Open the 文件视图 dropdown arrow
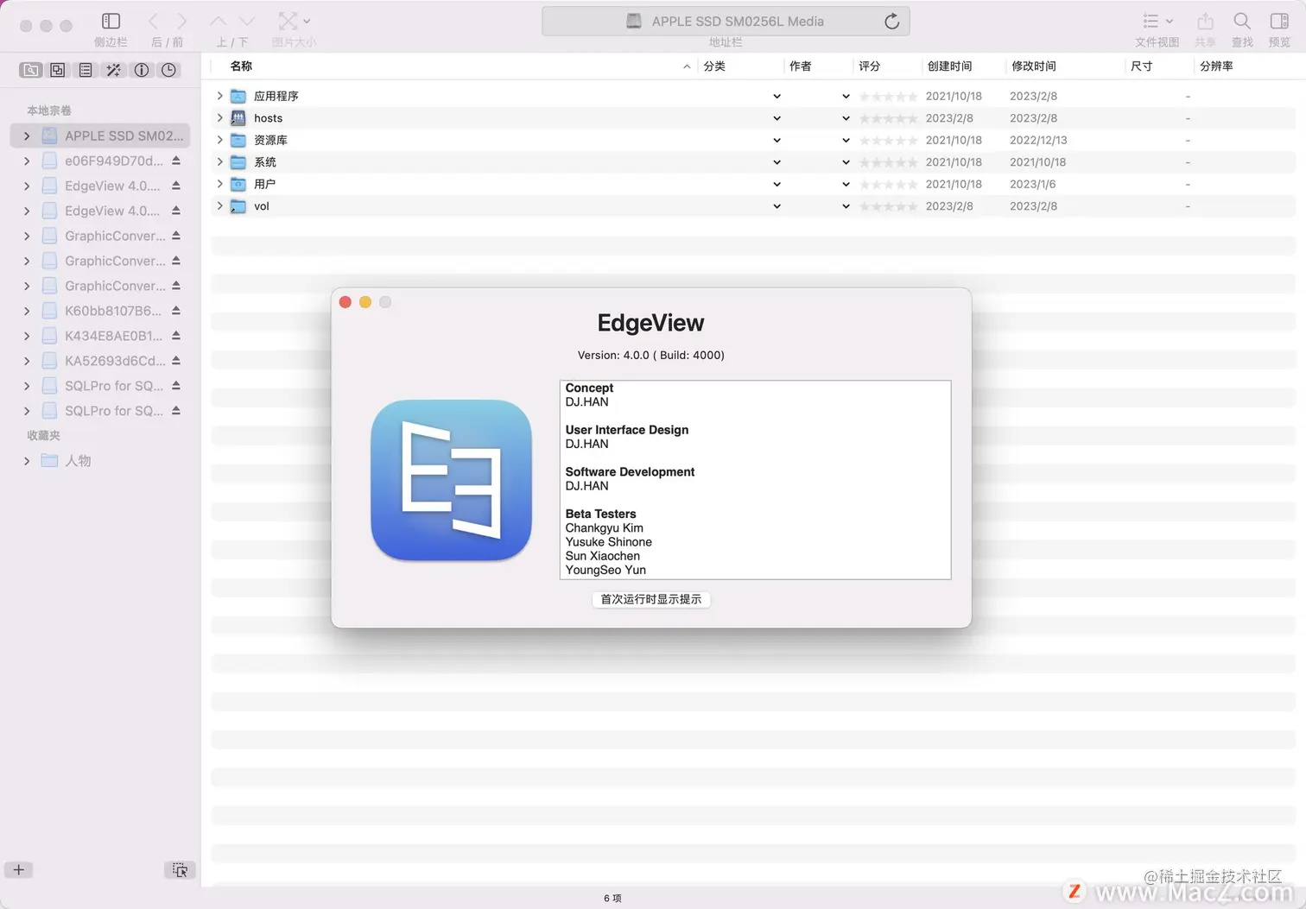1306x909 pixels. (1168, 21)
